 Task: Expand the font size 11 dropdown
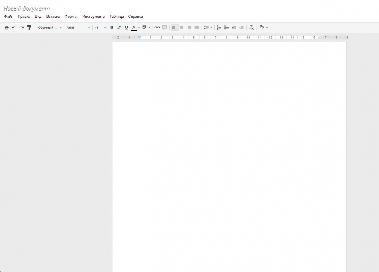point(100,28)
